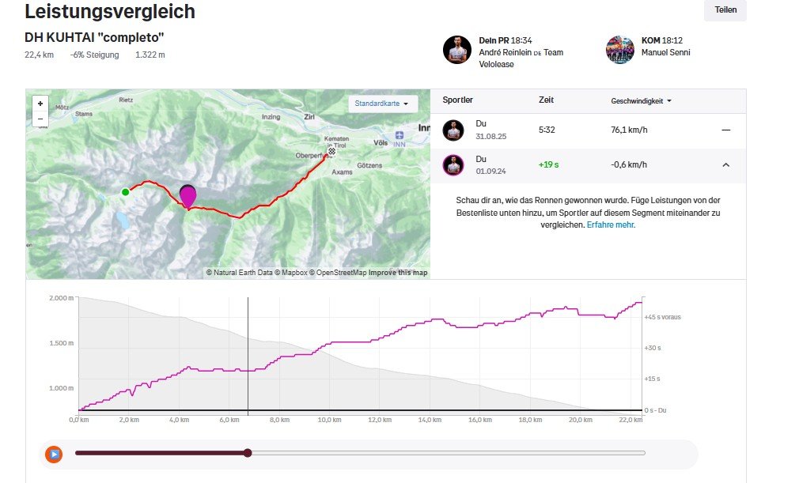This screenshot has width=799, height=483.
Task: Click the Teilen button
Action: (725, 10)
